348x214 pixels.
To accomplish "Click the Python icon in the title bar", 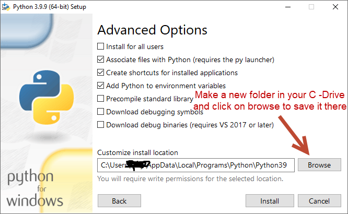I will coord(6,7).
